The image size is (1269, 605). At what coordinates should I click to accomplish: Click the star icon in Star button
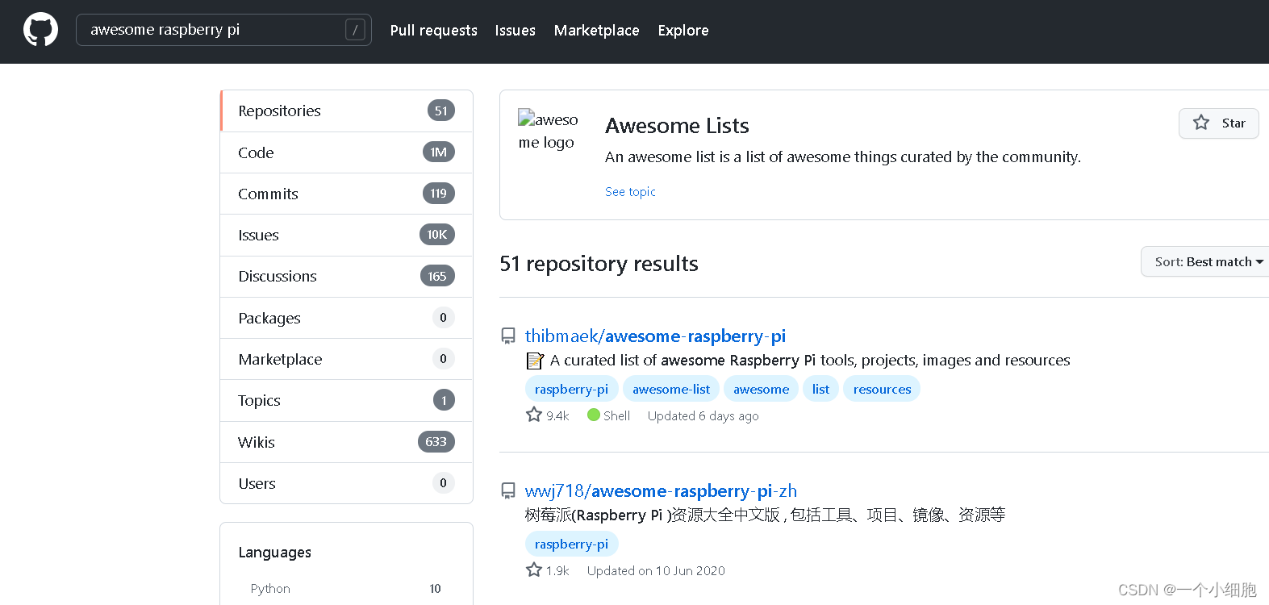[x=1201, y=123]
